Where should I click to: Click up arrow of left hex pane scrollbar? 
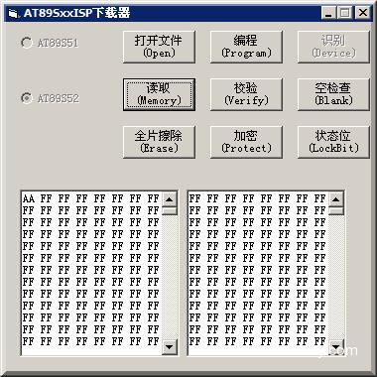pos(170,199)
